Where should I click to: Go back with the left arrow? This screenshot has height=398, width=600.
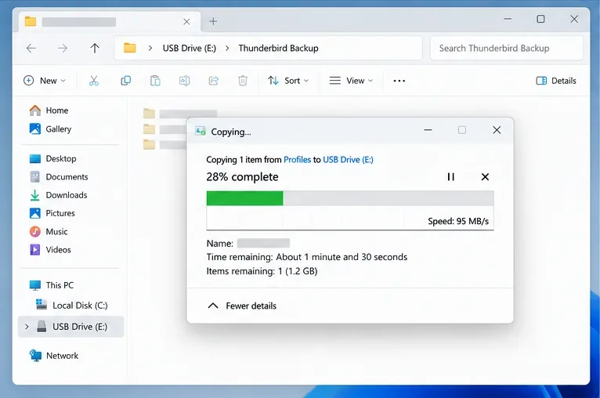click(31, 49)
